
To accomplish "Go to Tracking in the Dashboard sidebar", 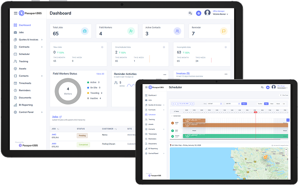I will click(x=23, y=61).
